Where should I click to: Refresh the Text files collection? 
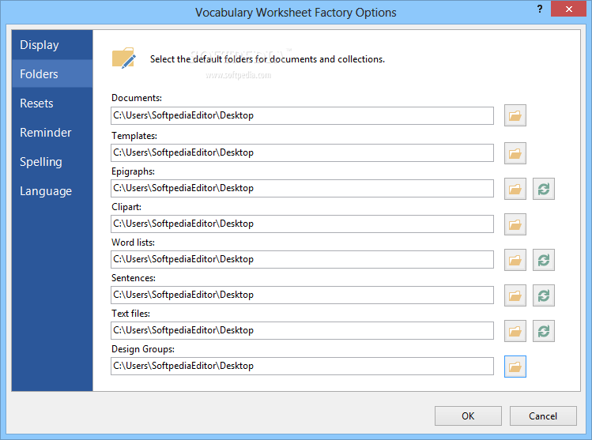[x=544, y=331]
